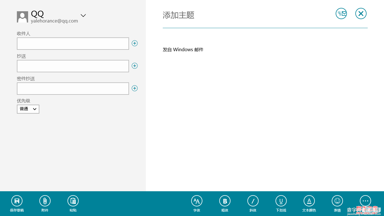
Task: Click the 收件人 recipient input field
Action: pos(73,44)
